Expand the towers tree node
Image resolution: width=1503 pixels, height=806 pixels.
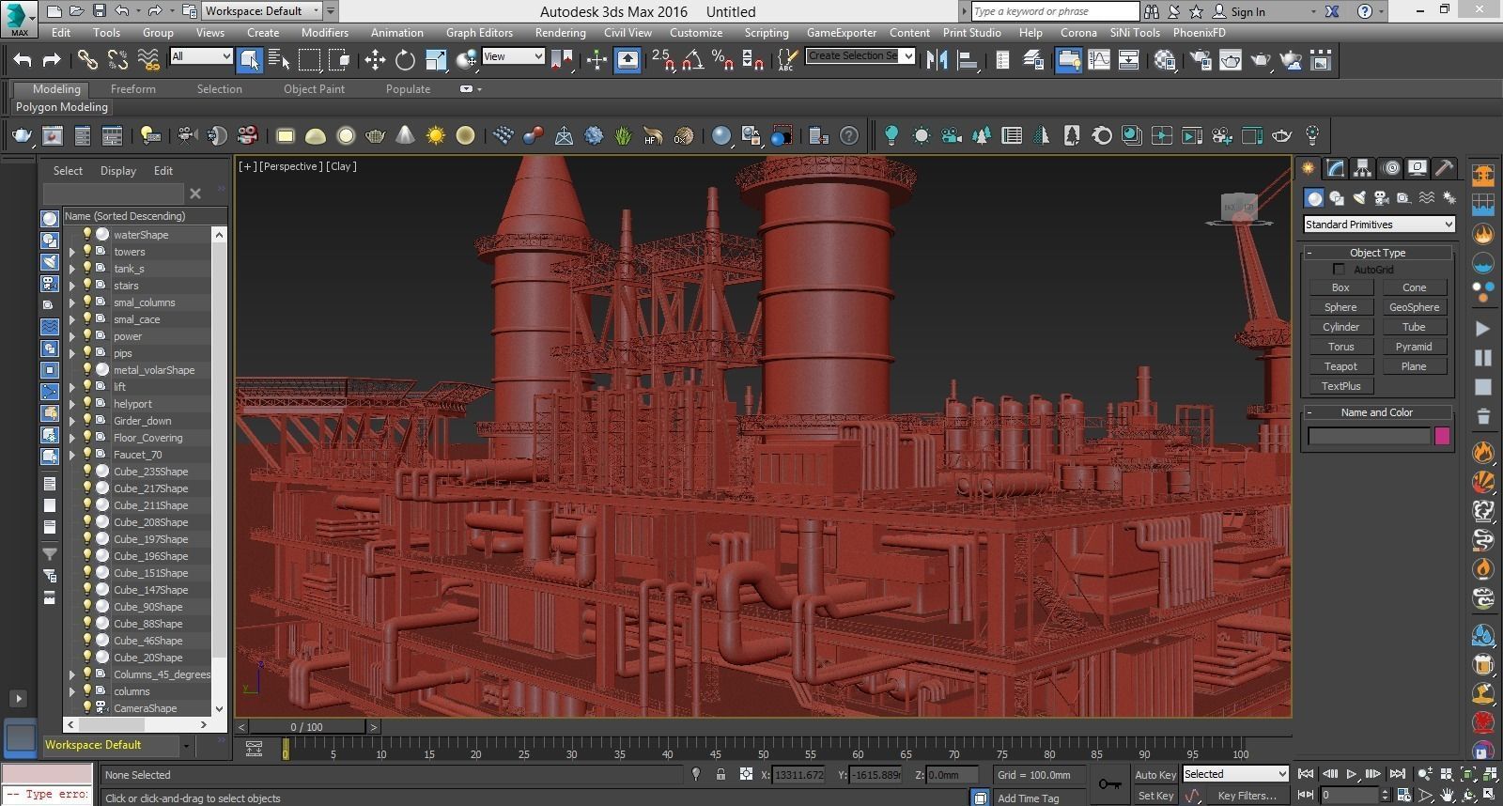click(72, 252)
